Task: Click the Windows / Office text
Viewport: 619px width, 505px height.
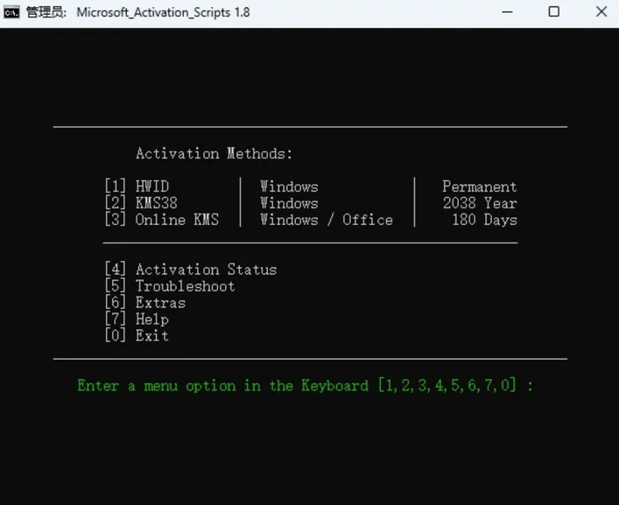Action: point(326,220)
